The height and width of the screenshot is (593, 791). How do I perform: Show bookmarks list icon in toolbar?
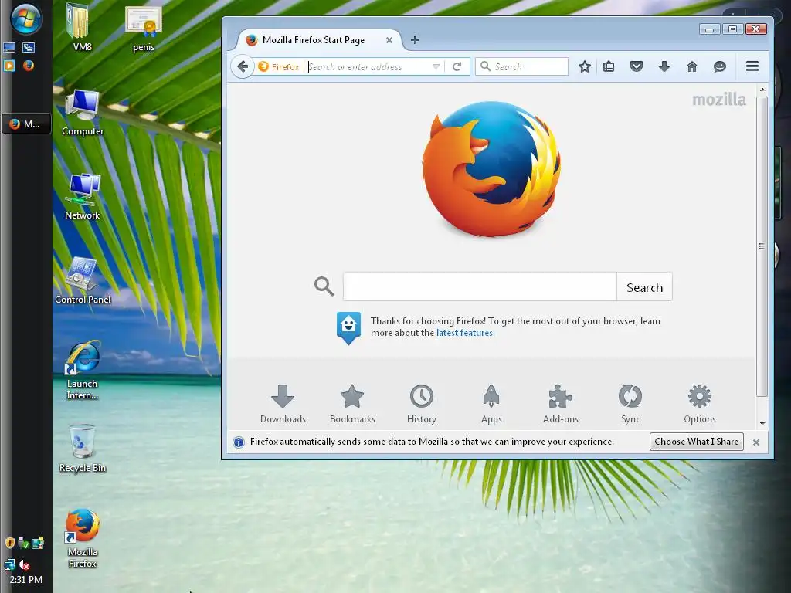[x=609, y=66]
